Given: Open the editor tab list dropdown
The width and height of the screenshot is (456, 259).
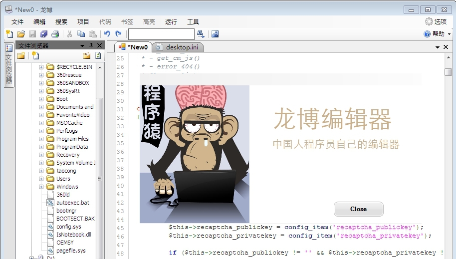Looking at the screenshot, I should [x=438, y=47].
